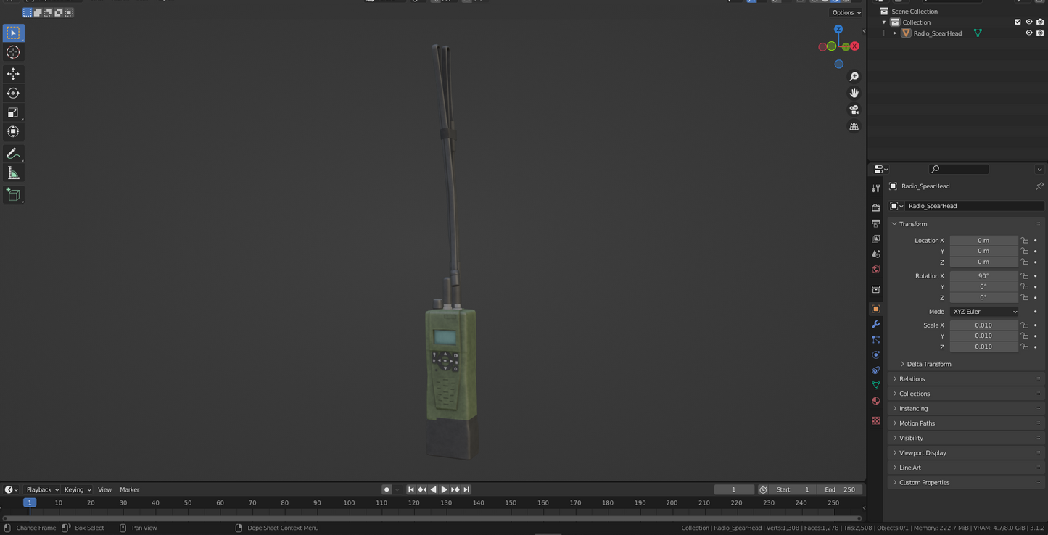Image resolution: width=1048 pixels, height=535 pixels.
Task: Toggle camera view in viewport
Action: coord(854,109)
